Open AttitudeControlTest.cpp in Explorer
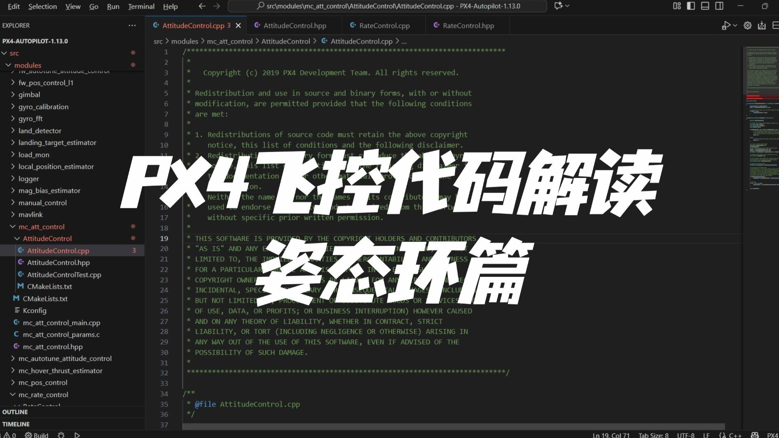This screenshot has height=438, width=779. [x=64, y=275]
